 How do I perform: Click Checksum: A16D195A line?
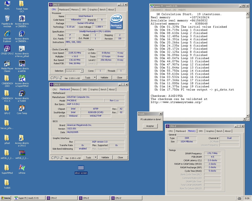[x=167, y=96]
